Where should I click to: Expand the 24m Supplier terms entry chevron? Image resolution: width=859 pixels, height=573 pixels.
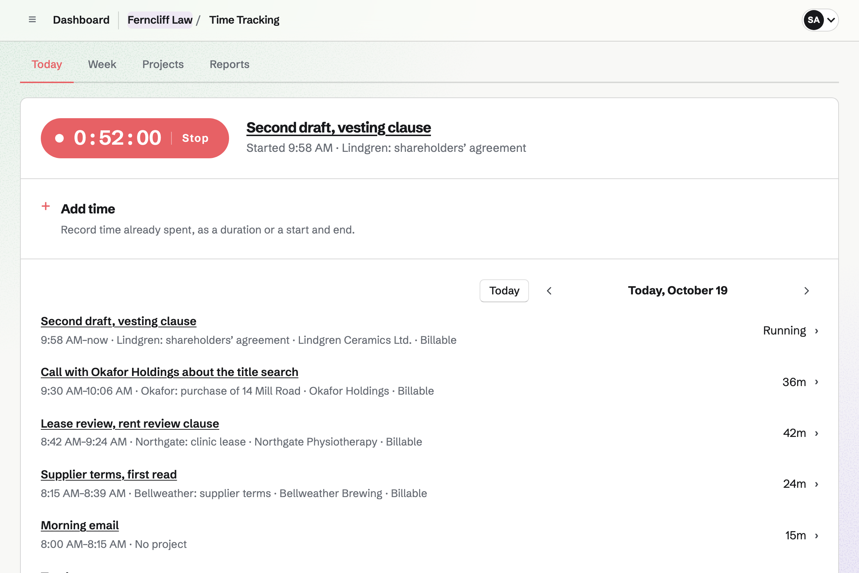click(817, 484)
